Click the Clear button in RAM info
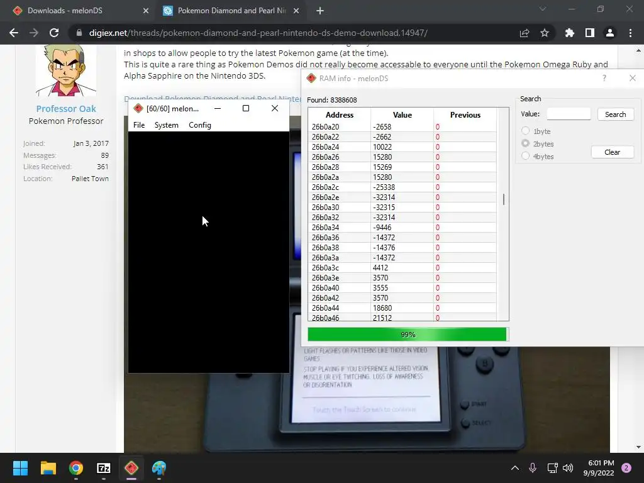The height and width of the screenshot is (483, 644). click(x=613, y=152)
